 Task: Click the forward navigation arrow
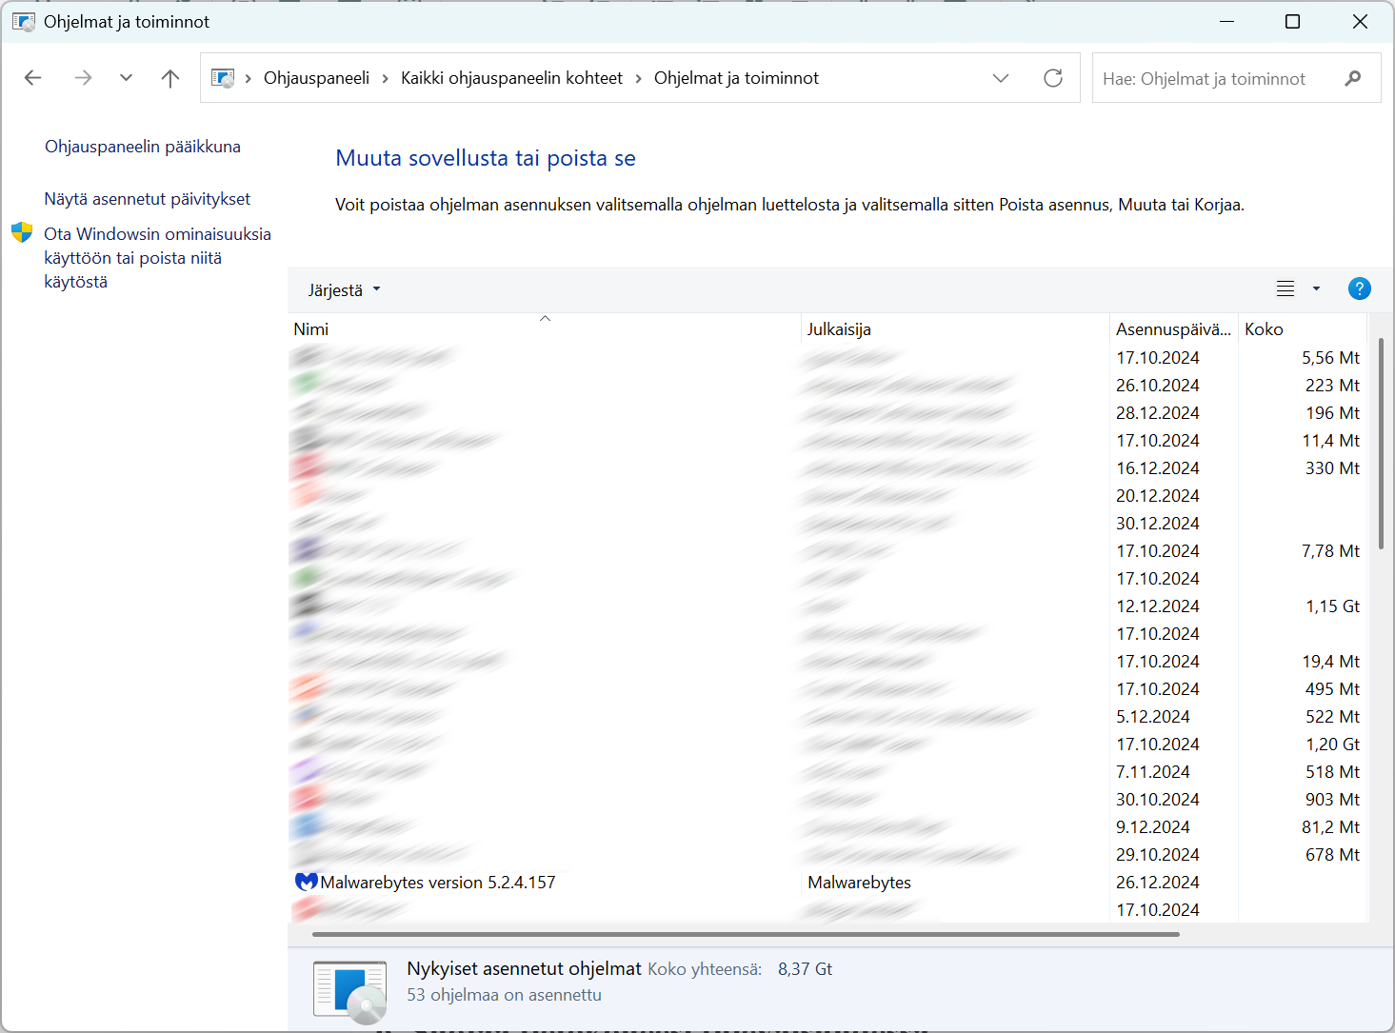[x=83, y=78]
